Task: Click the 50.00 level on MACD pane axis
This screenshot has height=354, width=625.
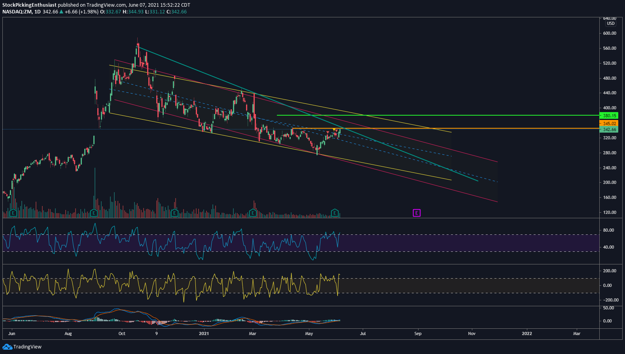Action: (x=608, y=308)
